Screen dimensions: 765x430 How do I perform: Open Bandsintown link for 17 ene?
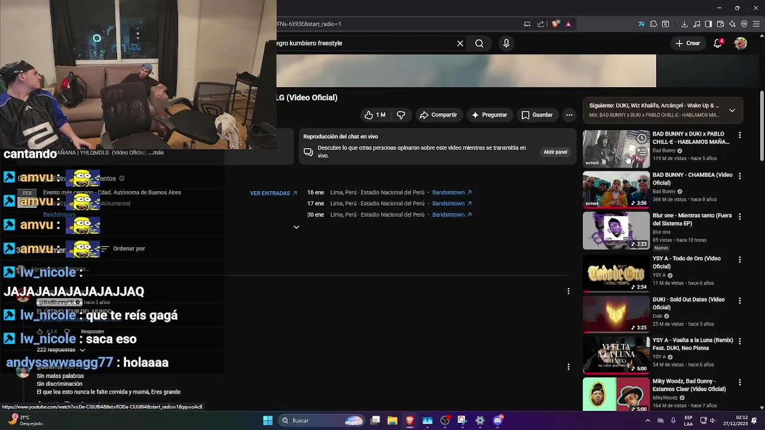(452, 203)
